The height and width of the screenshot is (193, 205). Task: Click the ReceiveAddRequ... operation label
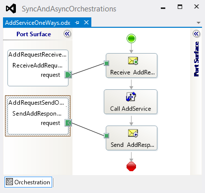(x=38, y=65)
